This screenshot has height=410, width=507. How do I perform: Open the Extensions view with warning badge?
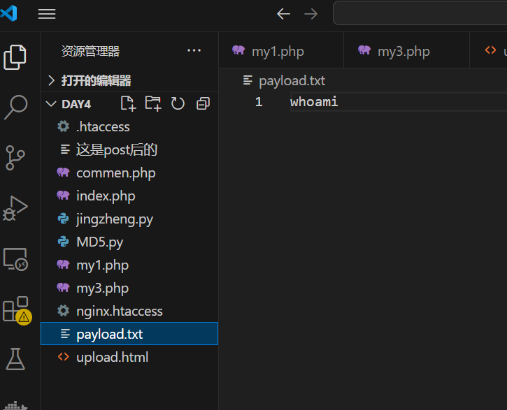click(x=15, y=309)
